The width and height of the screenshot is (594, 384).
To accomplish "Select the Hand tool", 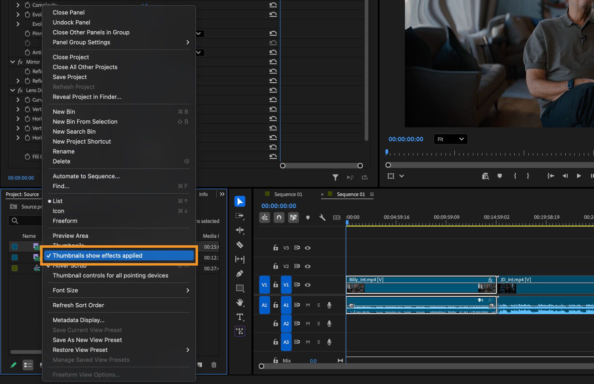I will (240, 302).
